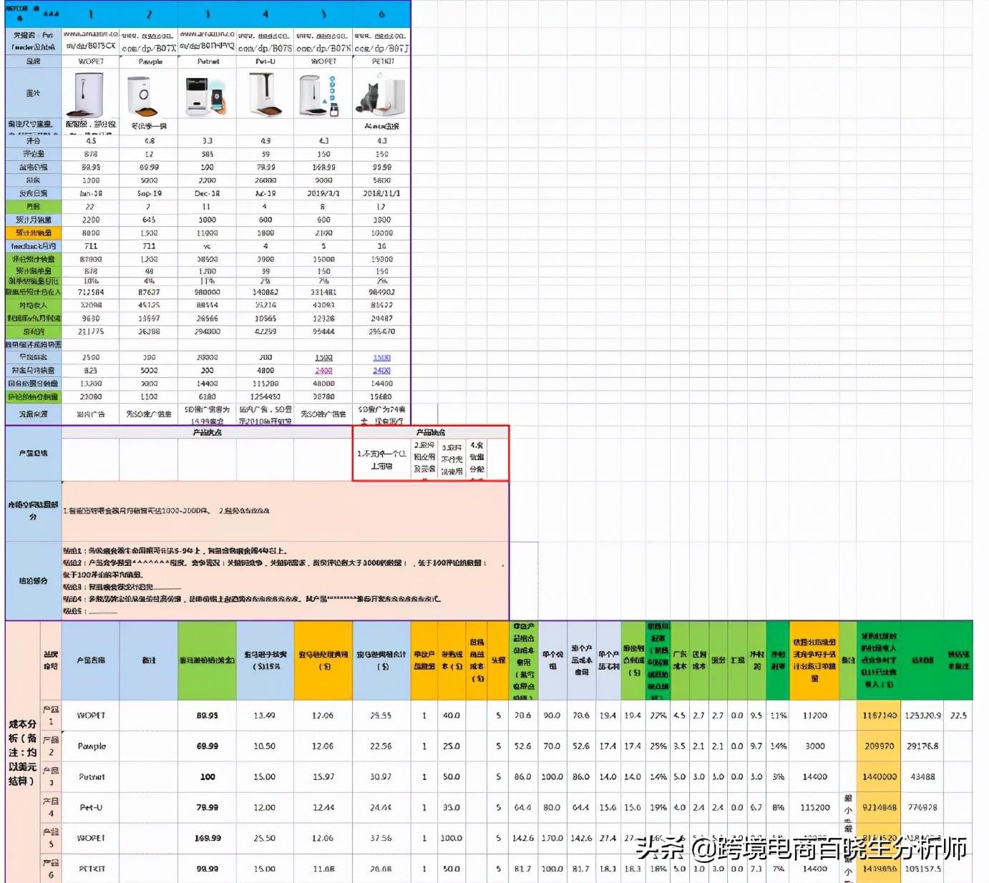This screenshot has width=989, height=883.
Task: Click the cell showing 43488
Action: (923, 777)
